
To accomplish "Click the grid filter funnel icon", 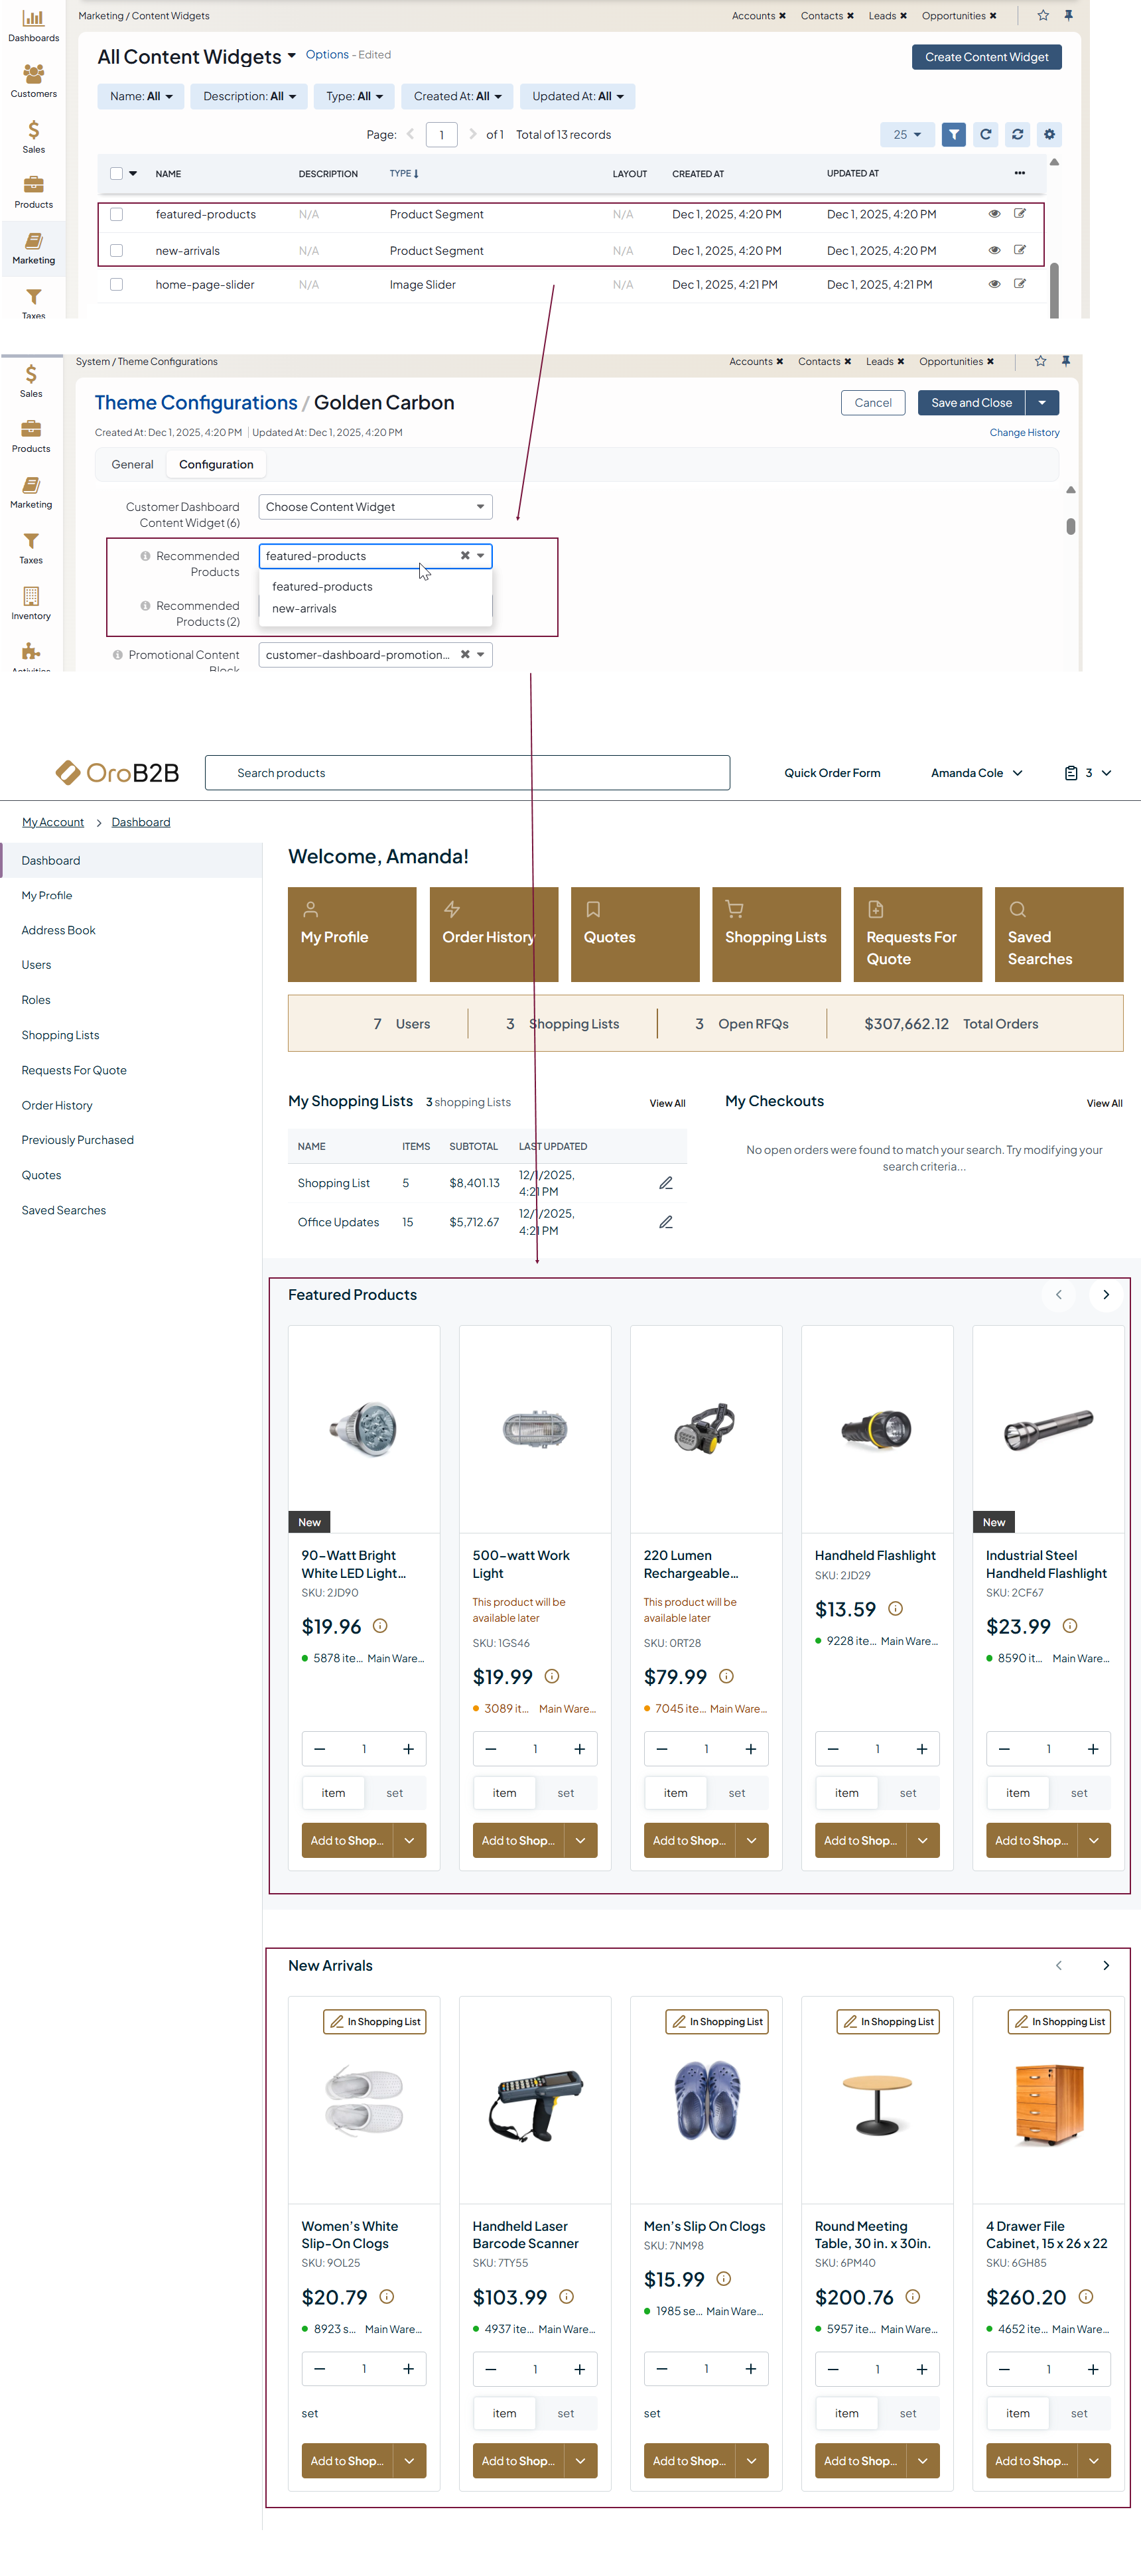I will 953,135.
